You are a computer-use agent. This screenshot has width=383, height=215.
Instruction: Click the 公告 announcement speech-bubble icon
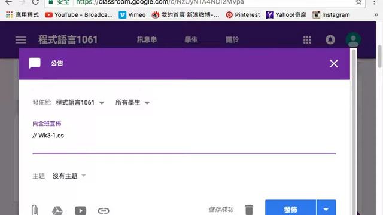(x=35, y=63)
